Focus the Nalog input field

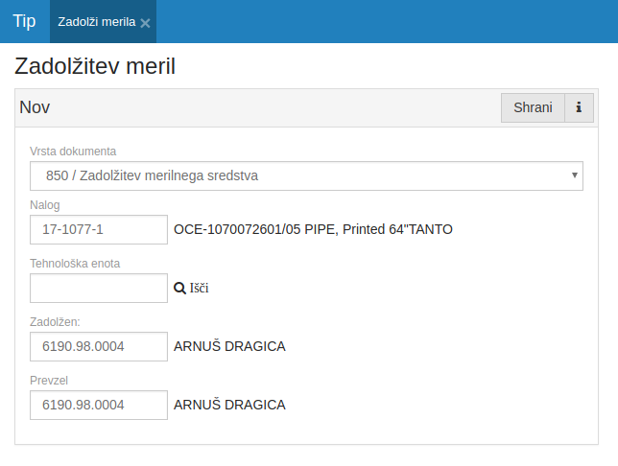coord(99,229)
